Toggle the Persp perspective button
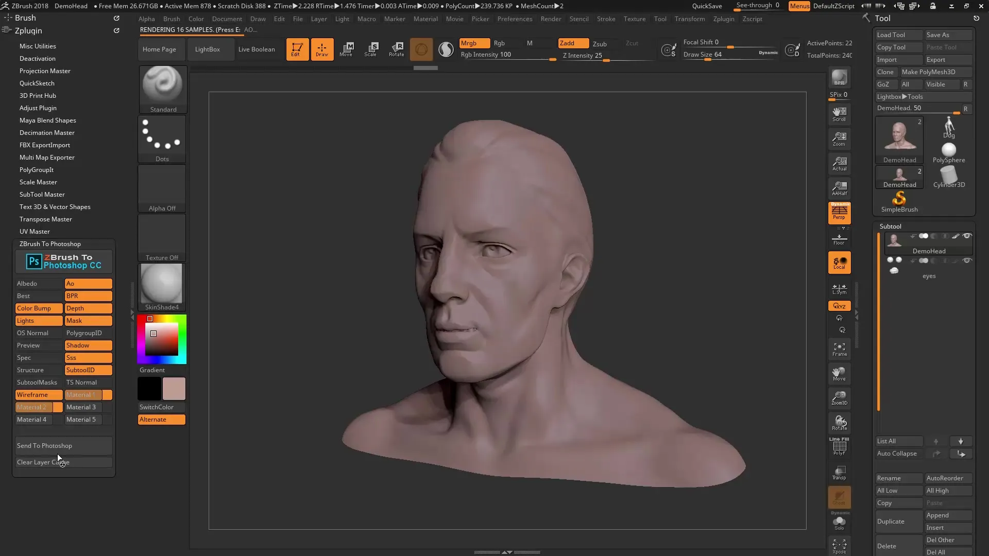This screenshot has height=556, width=989. point(839,213)
